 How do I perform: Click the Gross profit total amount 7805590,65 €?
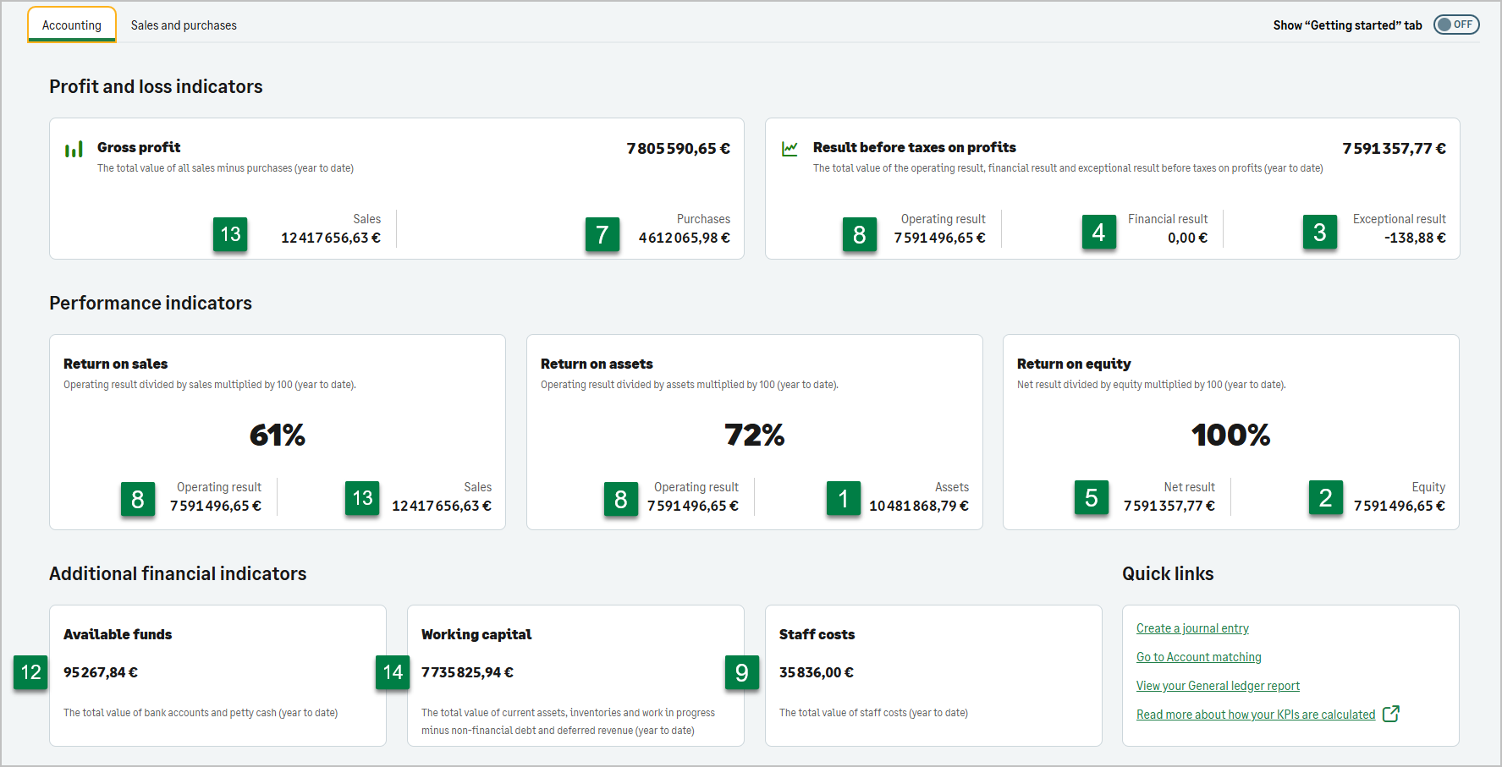678,149
